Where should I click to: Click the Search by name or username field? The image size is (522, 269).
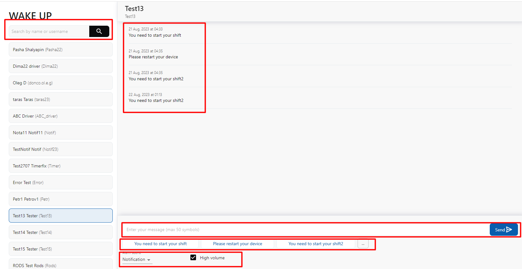coord(49,31)
